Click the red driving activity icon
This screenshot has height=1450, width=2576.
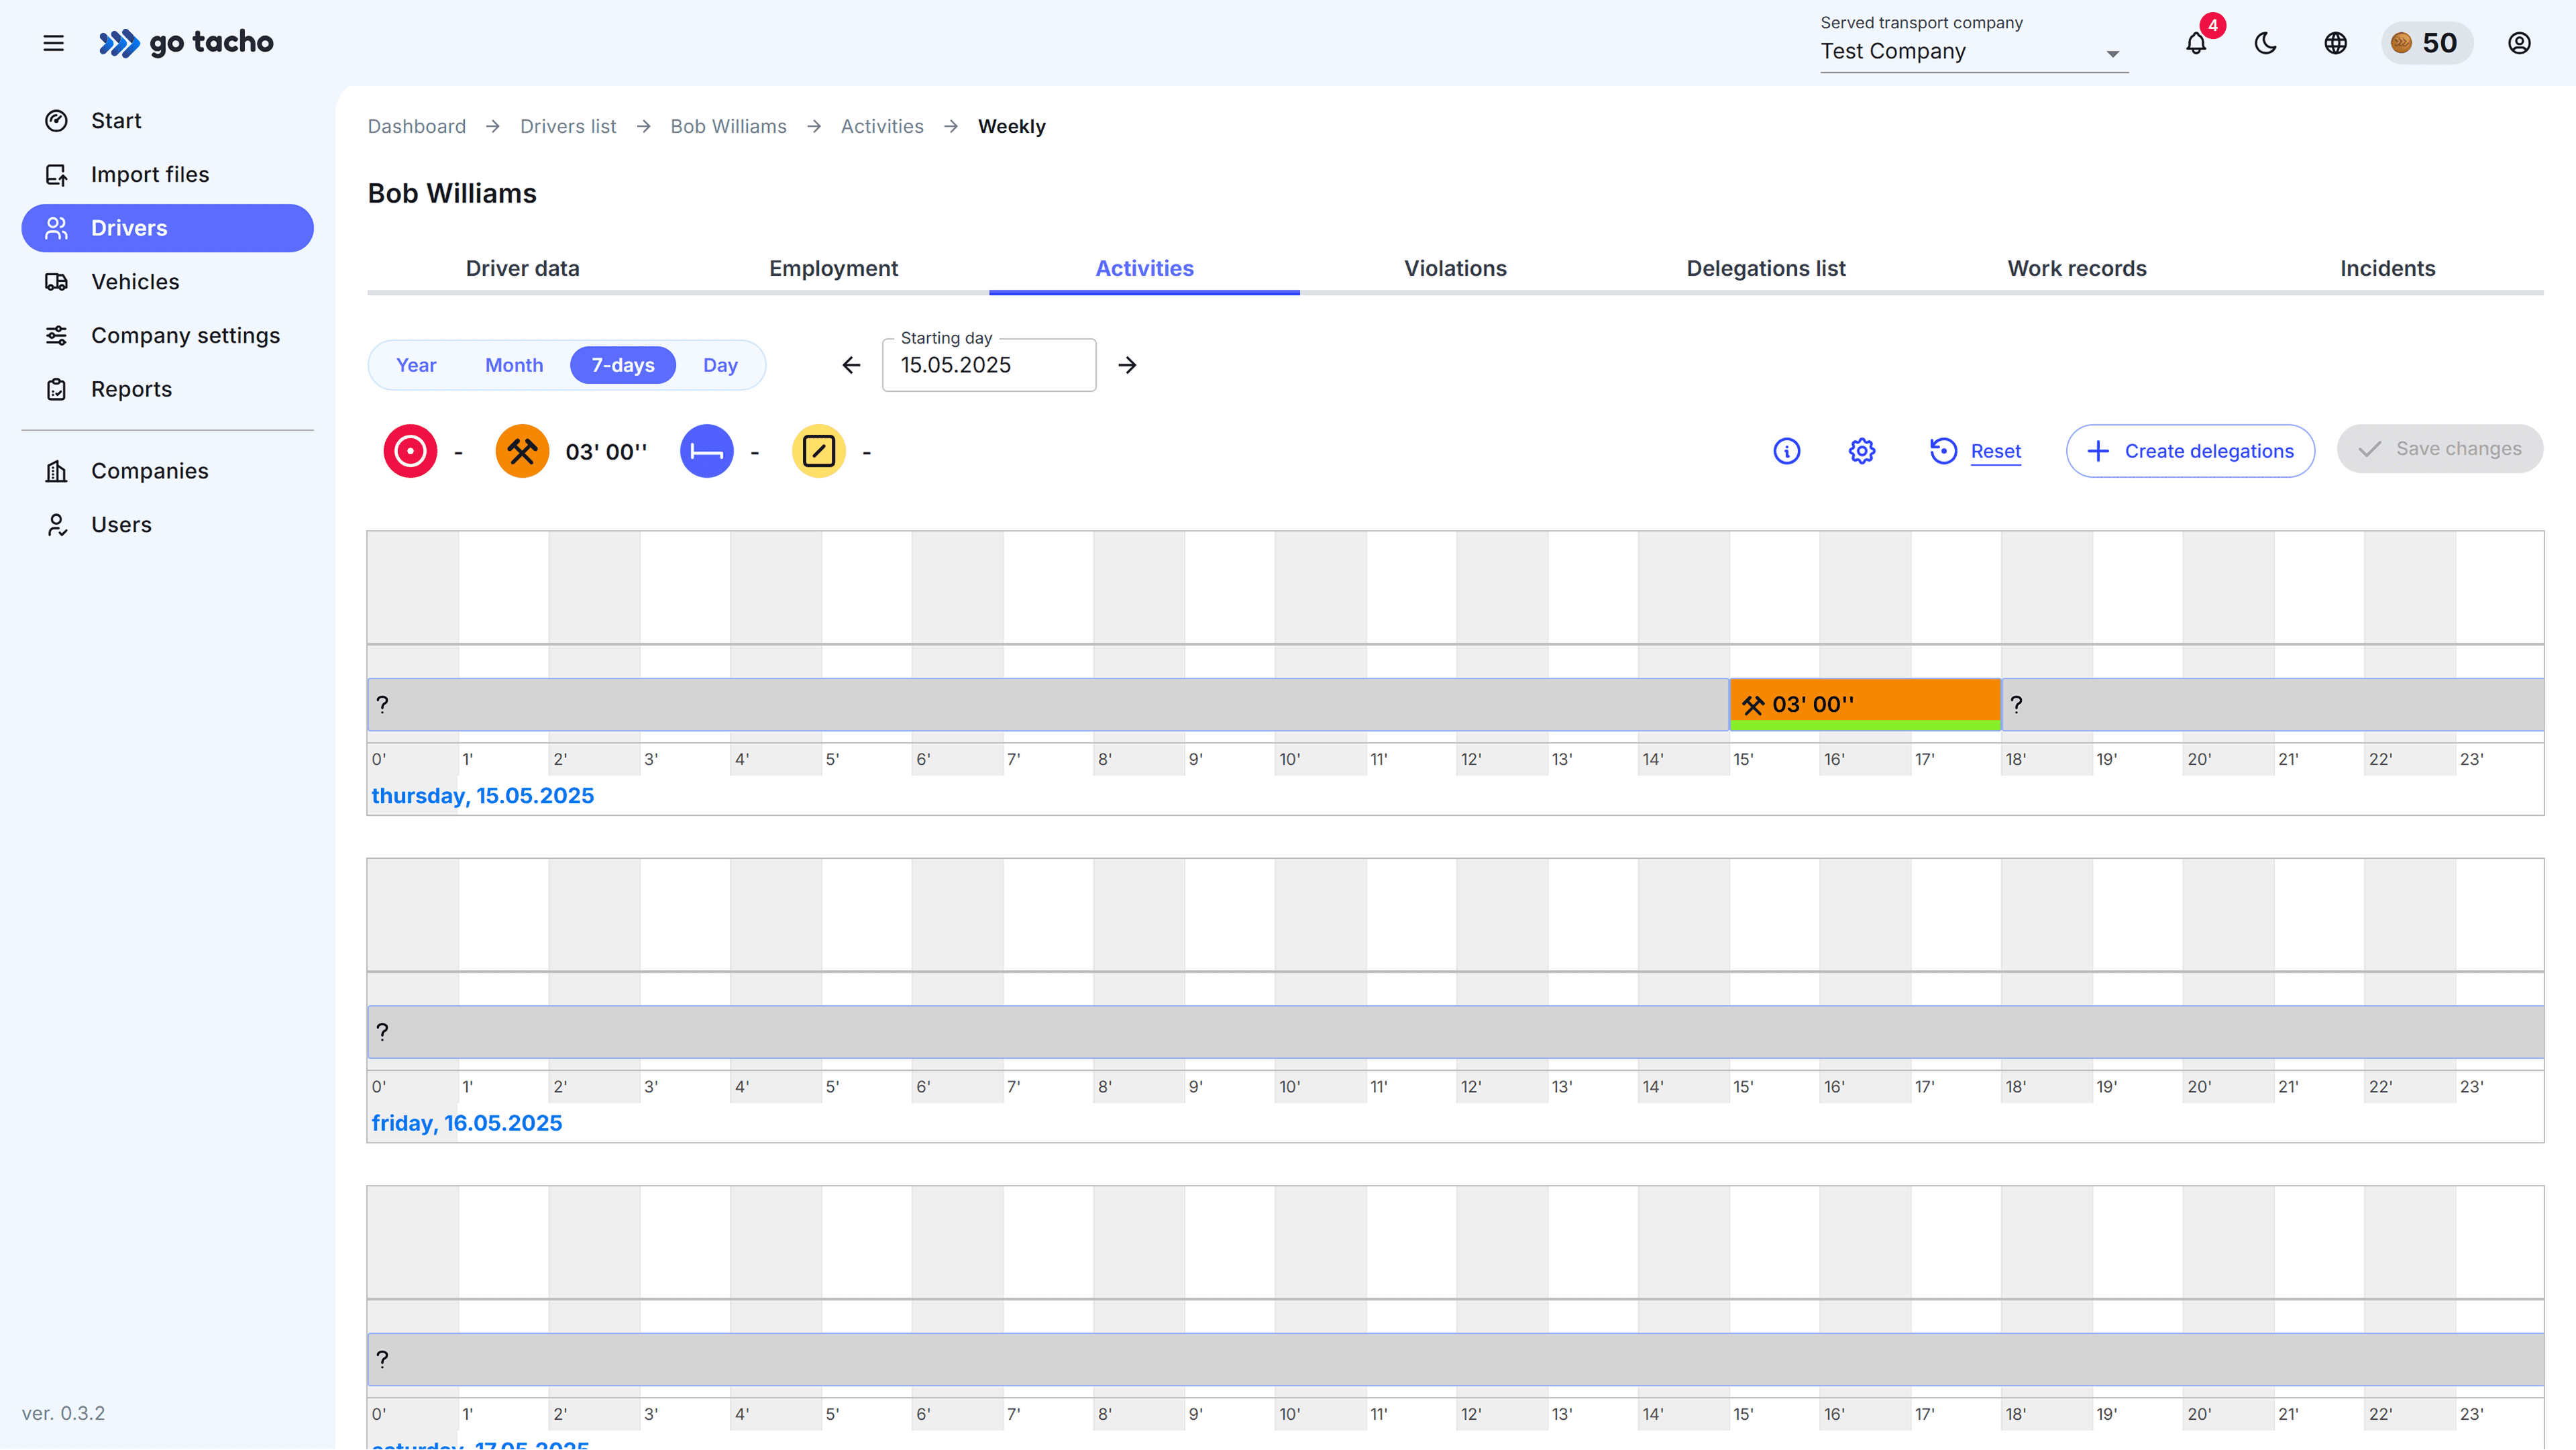click(410, 451)
